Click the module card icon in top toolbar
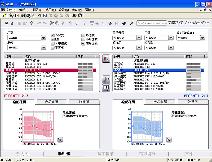The image size is (212, 162). 23,16
